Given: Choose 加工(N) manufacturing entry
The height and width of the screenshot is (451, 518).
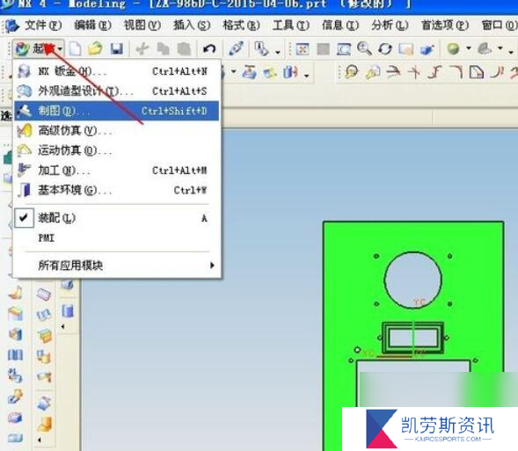Looking at the screenshot, I should click(x=116, y=171).
